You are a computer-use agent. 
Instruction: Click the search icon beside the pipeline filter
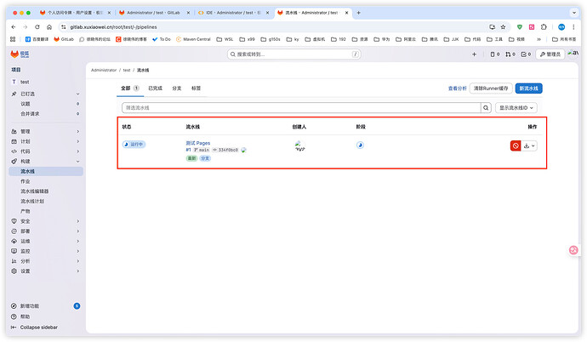487,108
